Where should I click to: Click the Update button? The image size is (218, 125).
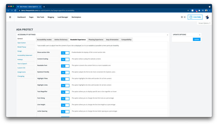[196, 39]
